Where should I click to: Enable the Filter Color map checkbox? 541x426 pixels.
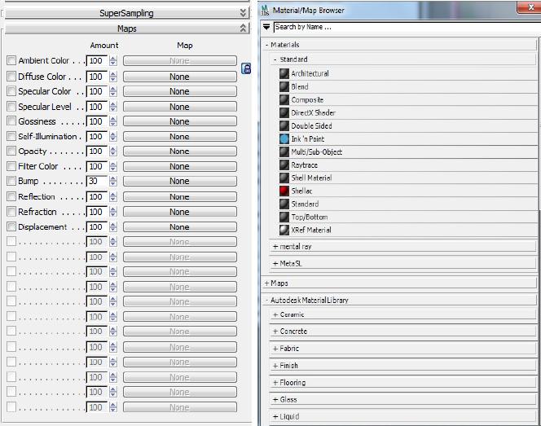[x=11, y=166]
